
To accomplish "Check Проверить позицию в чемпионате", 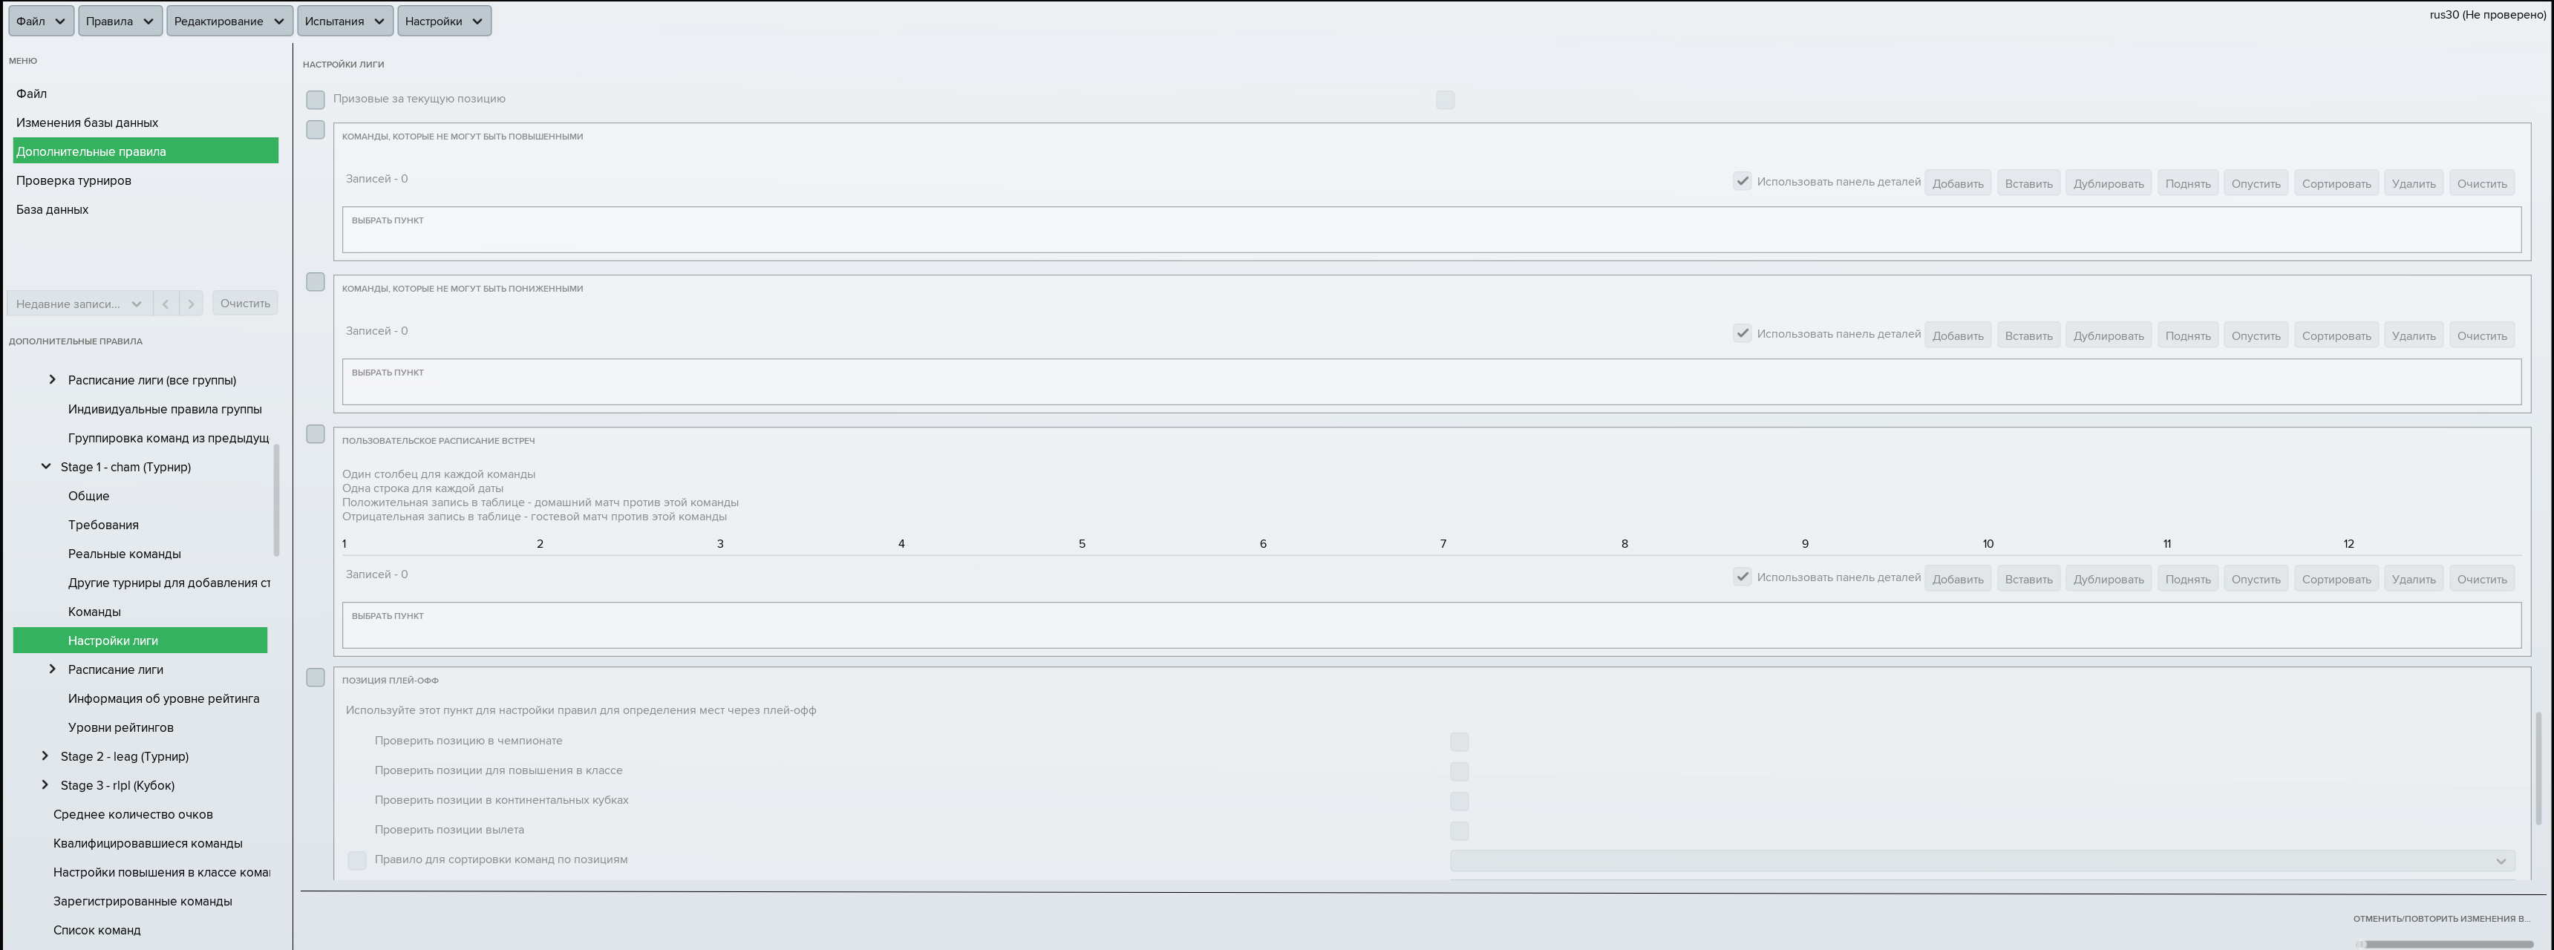I will tap(1458, 742).
